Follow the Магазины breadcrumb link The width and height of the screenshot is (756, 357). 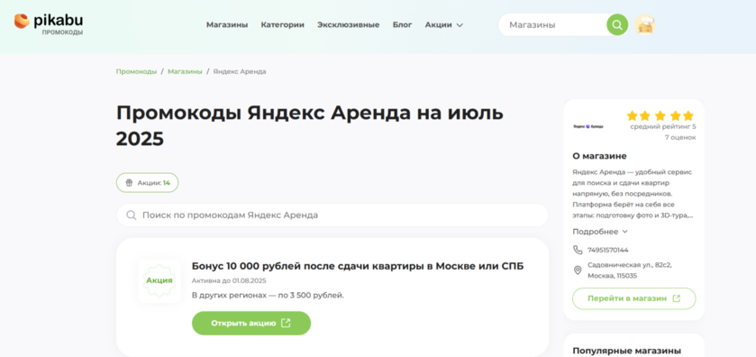[x=185, y=71]
